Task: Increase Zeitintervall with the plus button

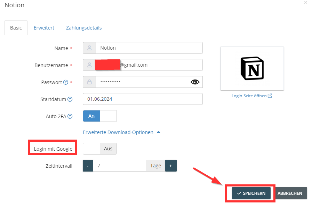Action: point(171,166)
